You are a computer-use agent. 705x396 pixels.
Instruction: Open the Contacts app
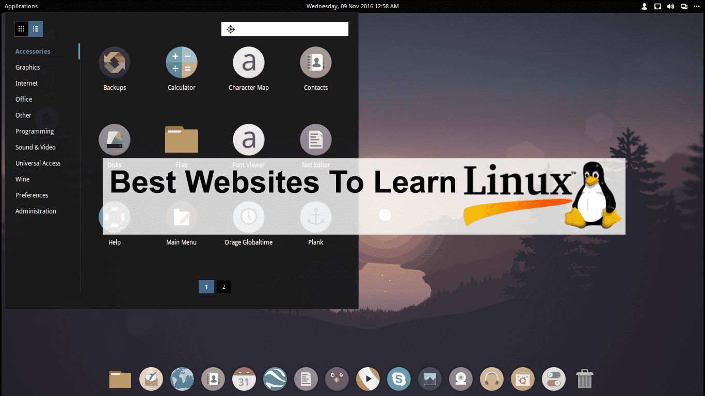pyautogui.click(x=316, y=62)
